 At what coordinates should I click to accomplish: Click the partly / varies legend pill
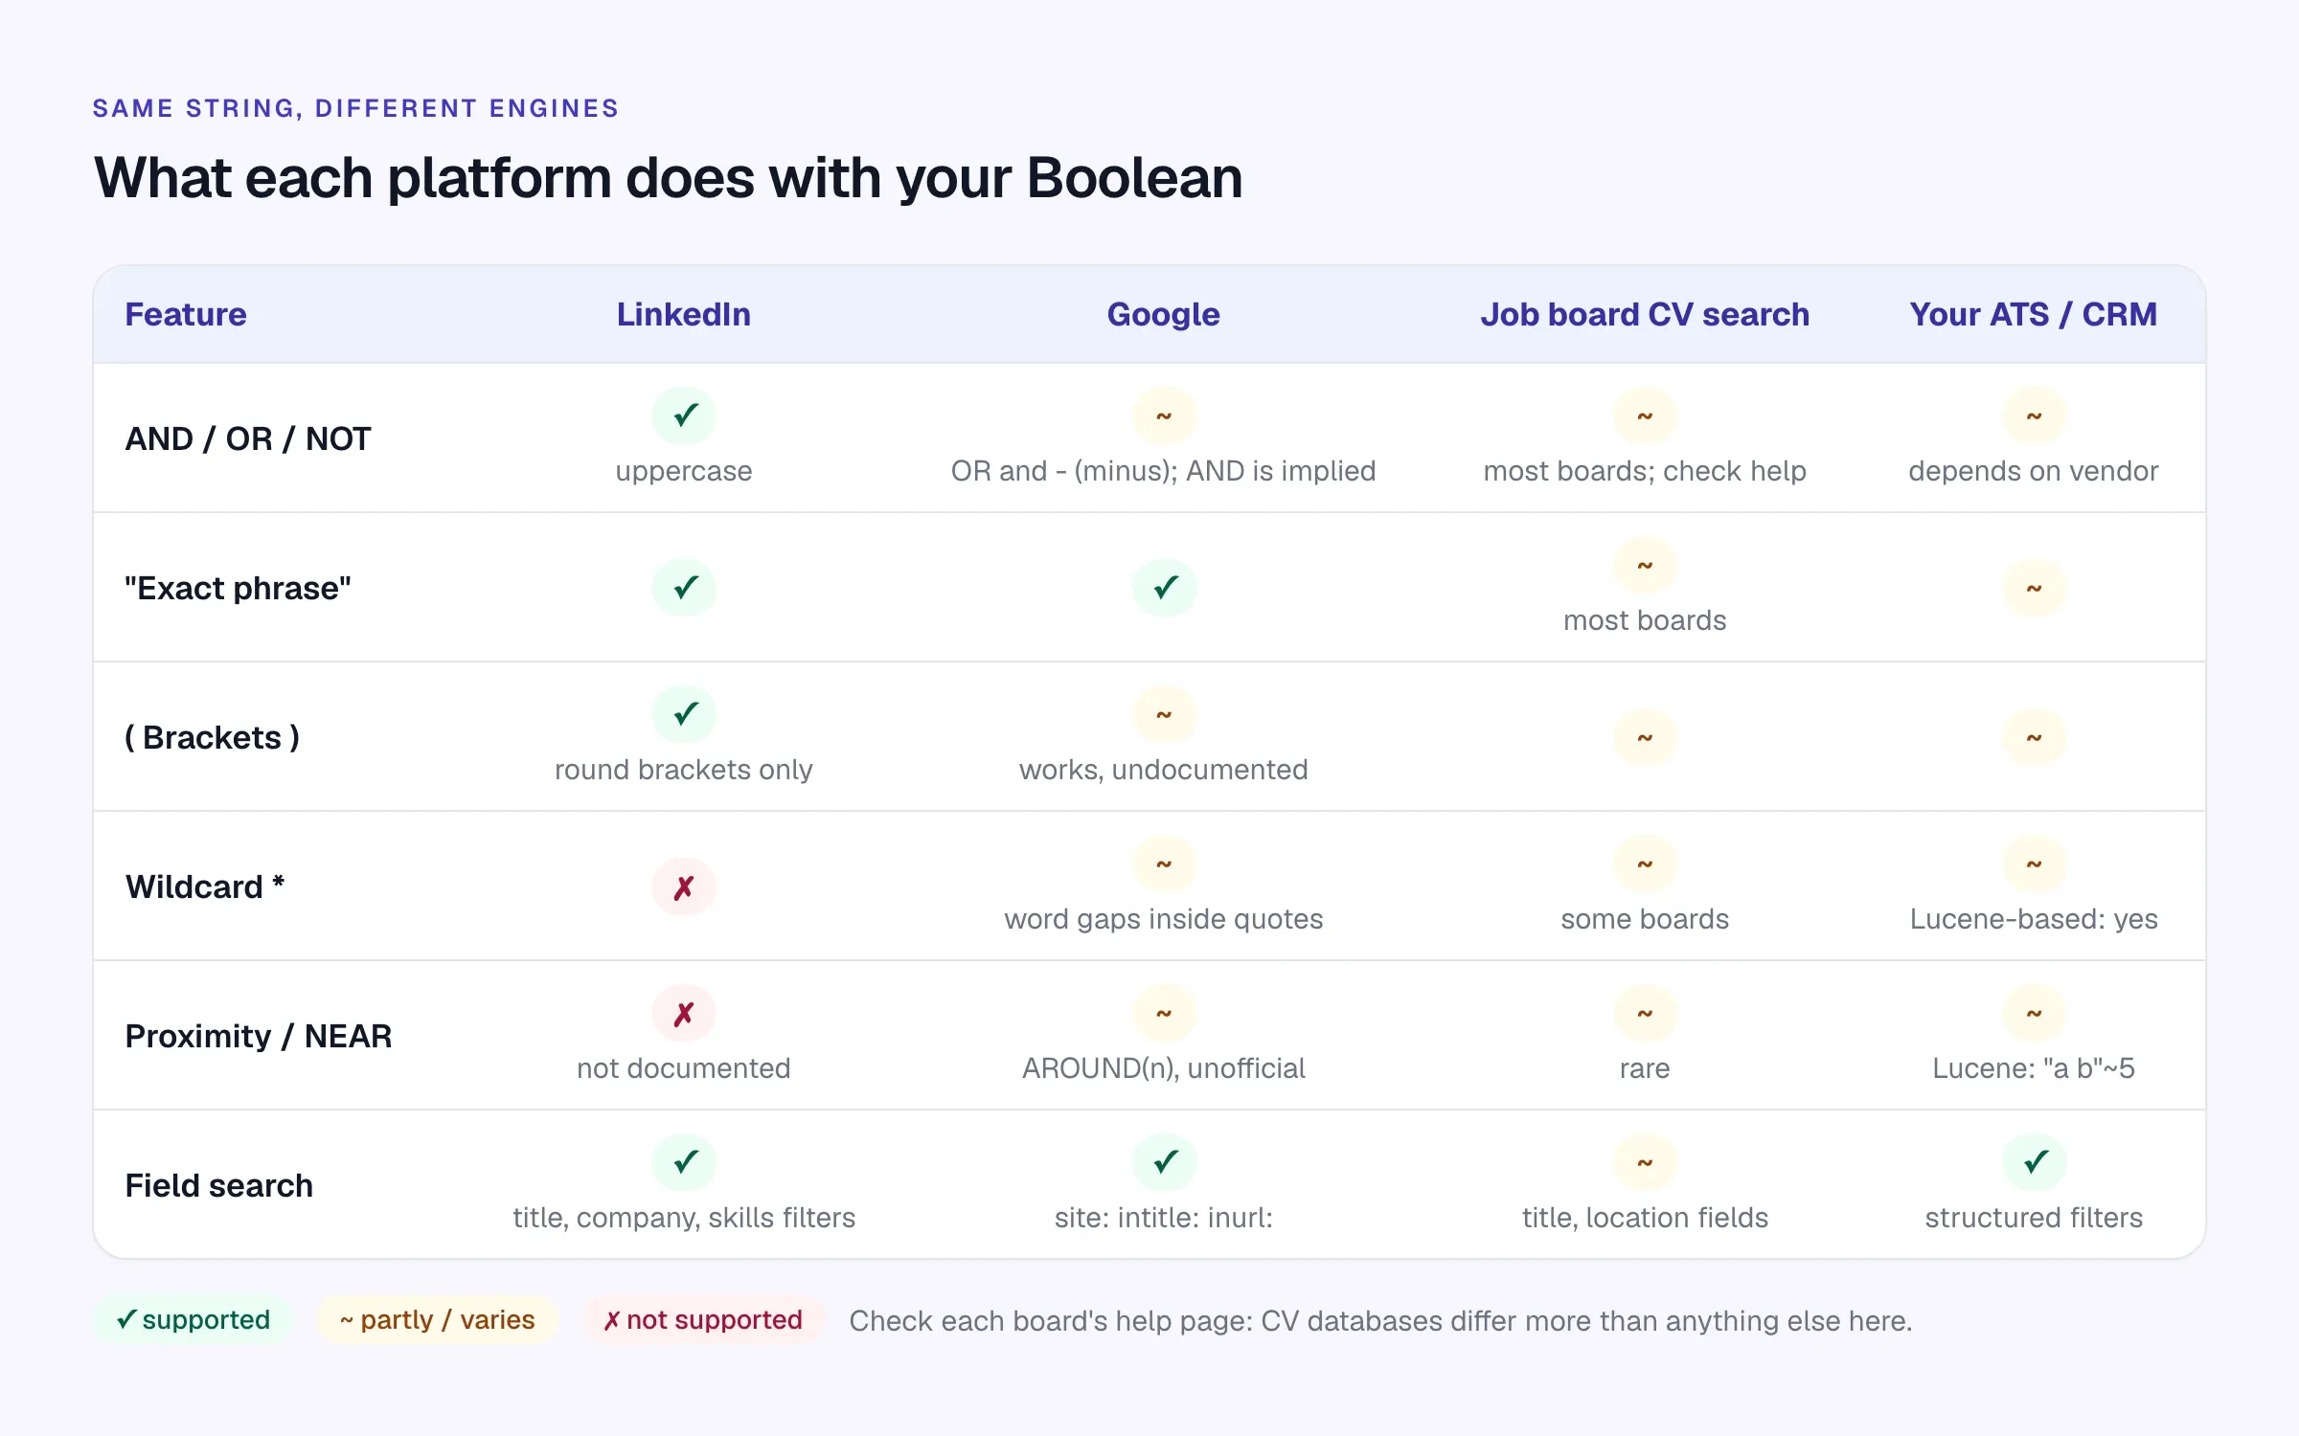pyautogui.click(x=437, y=1319)
